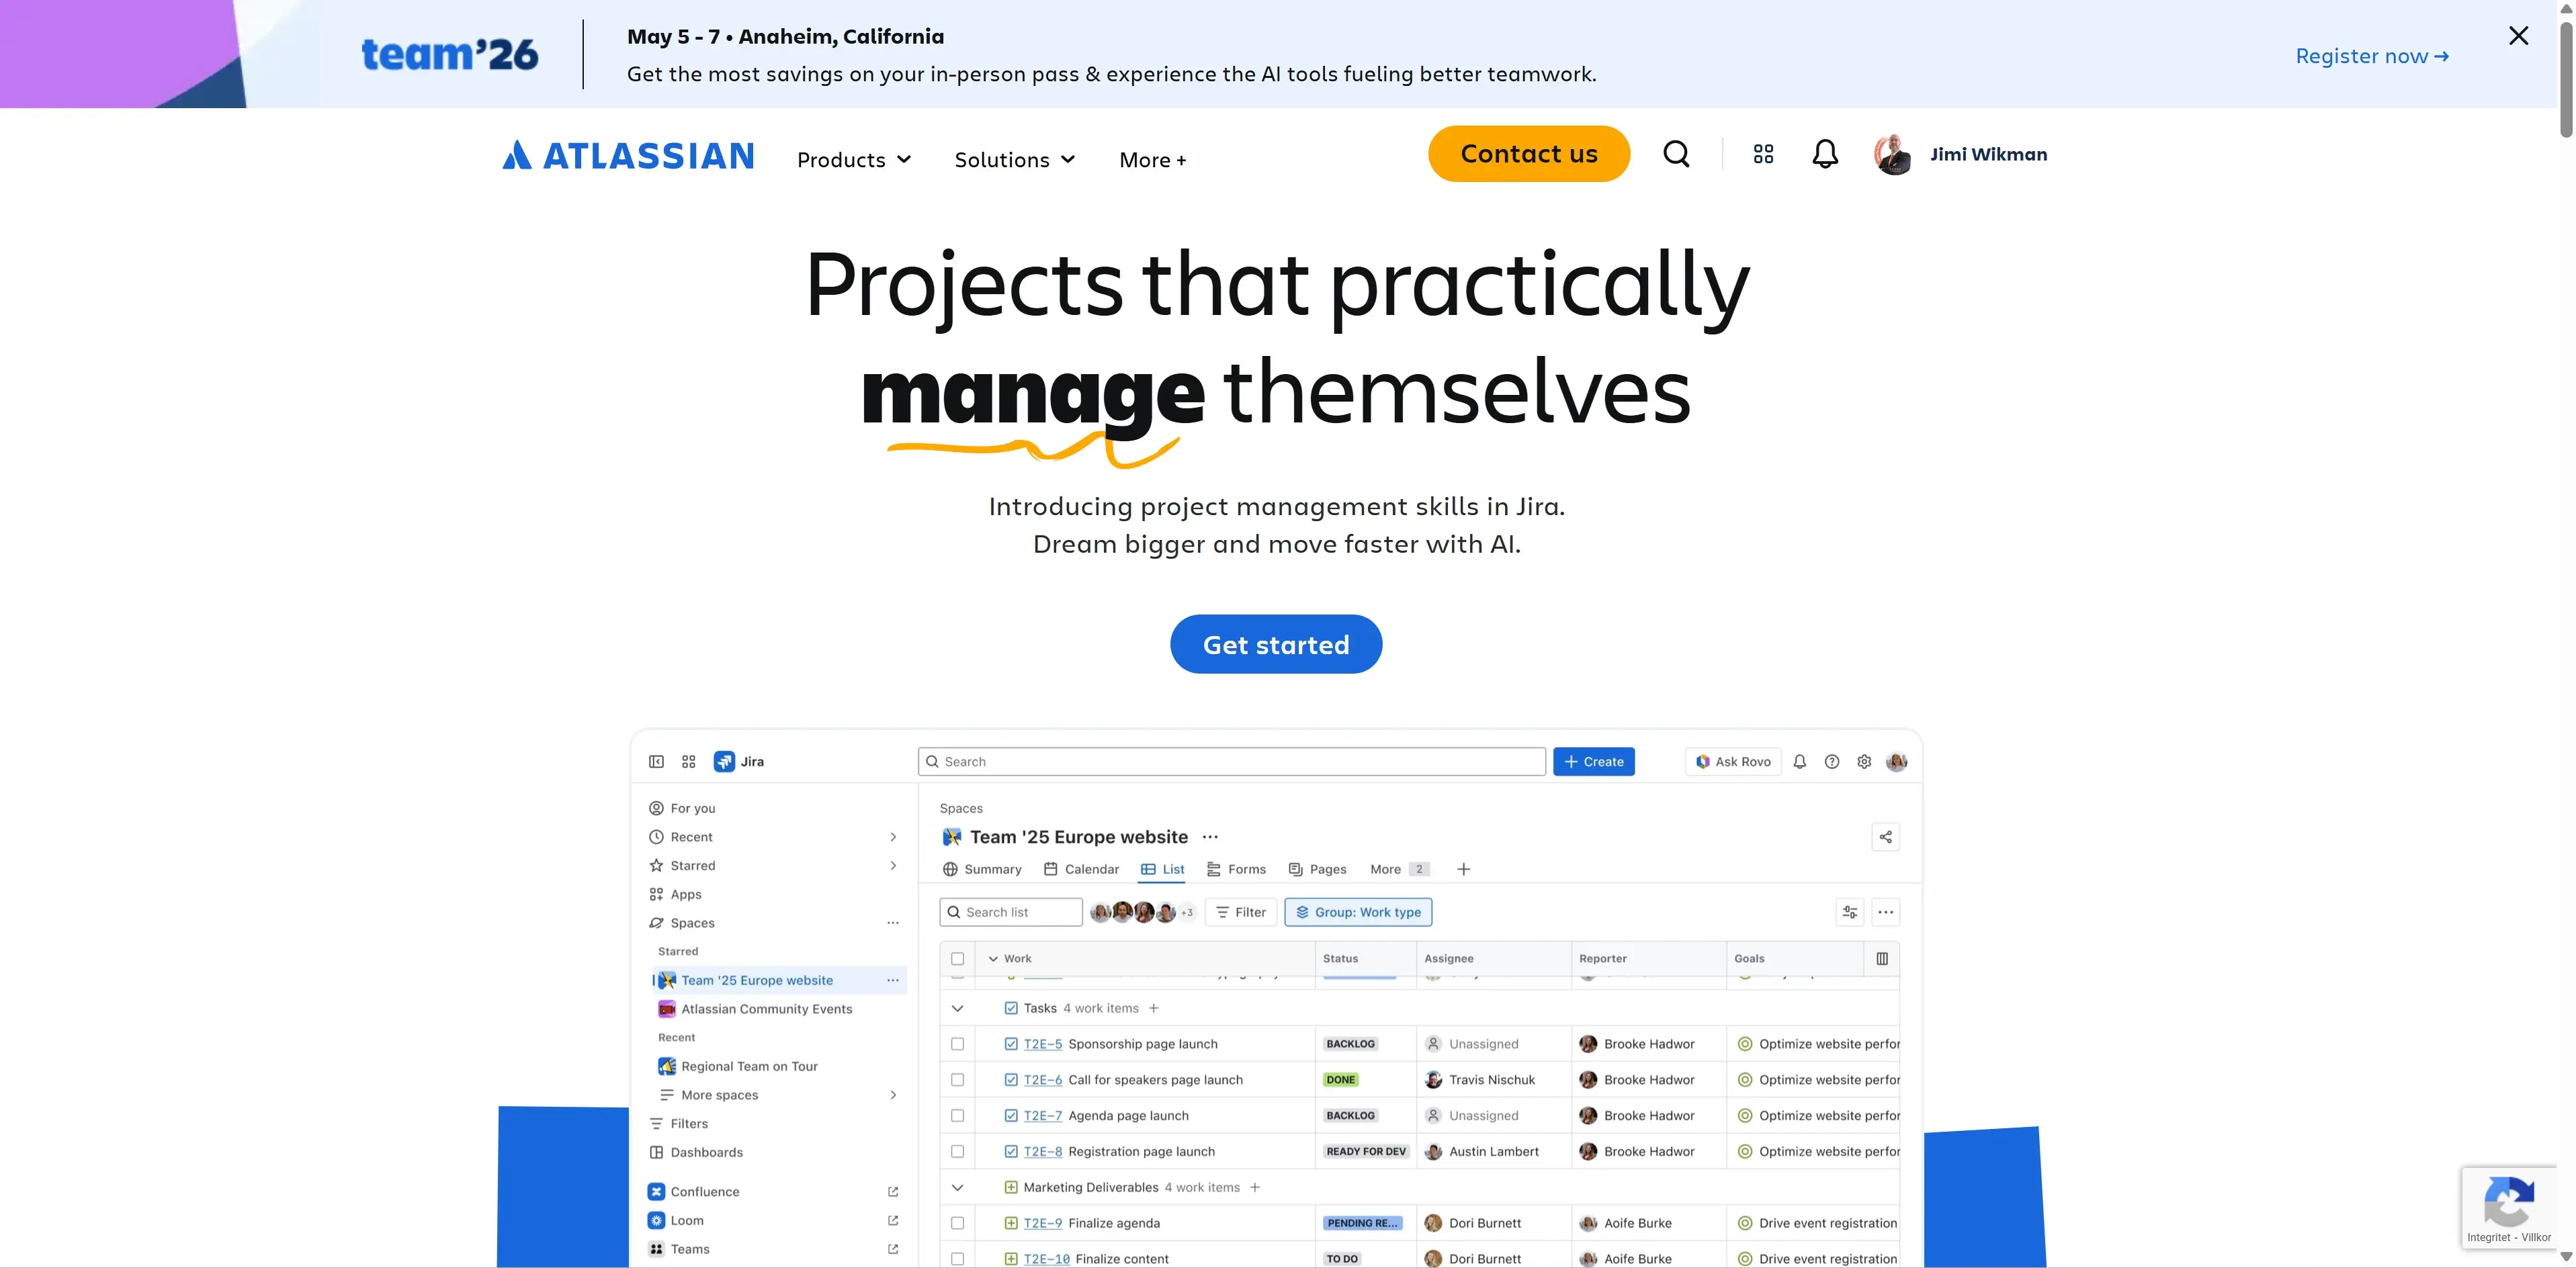Click the Jira help question mark icon

click(x=1831, y=762)
